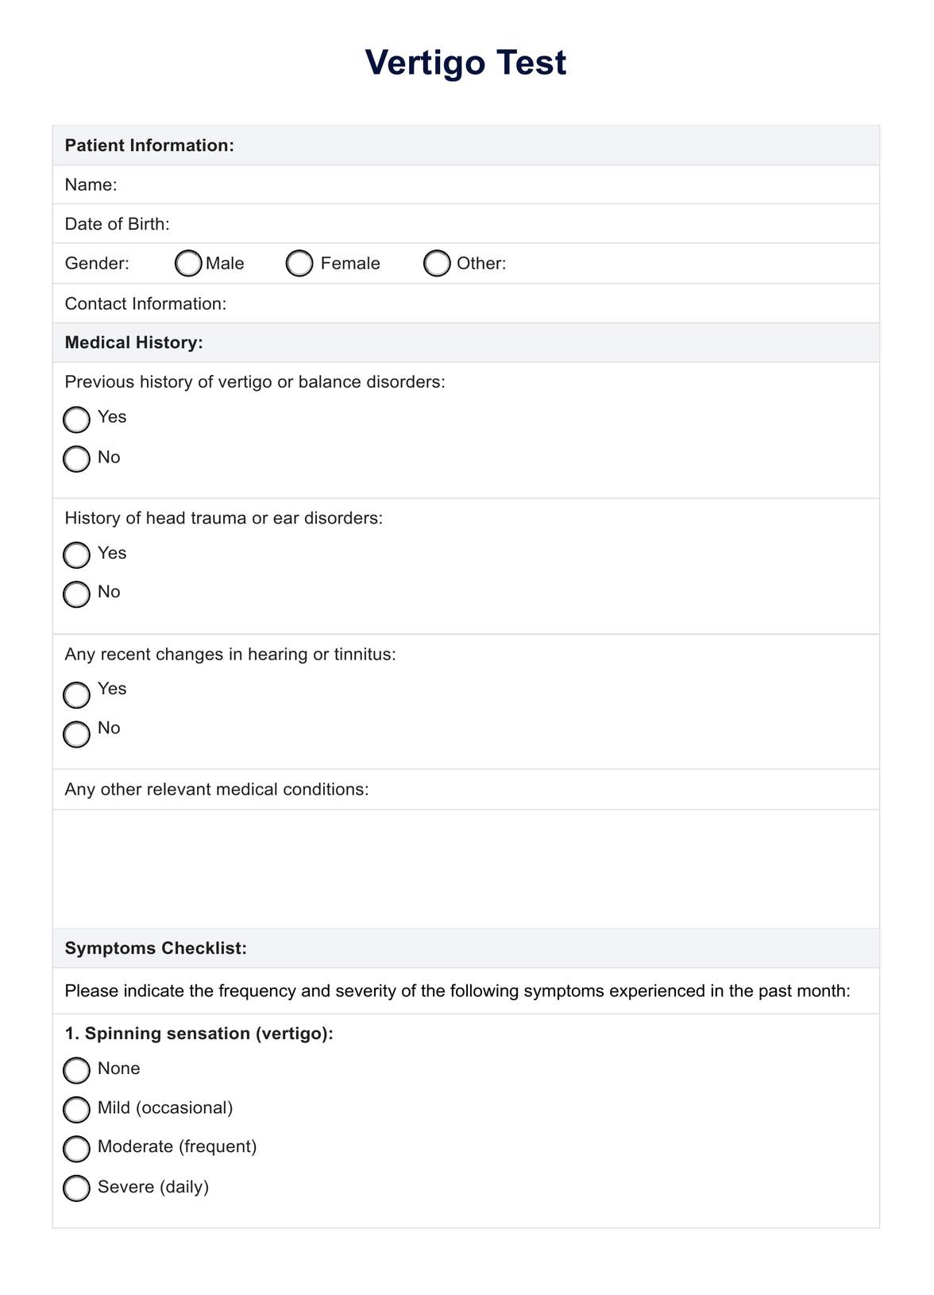Mark Yes for previous vertigo history
The image size is (934, 1295).
click(77, 419)
